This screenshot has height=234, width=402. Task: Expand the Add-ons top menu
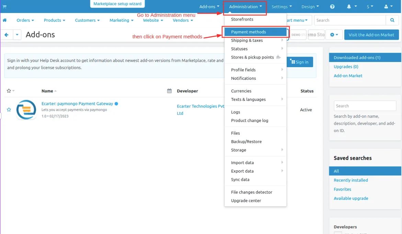[209, 7]
